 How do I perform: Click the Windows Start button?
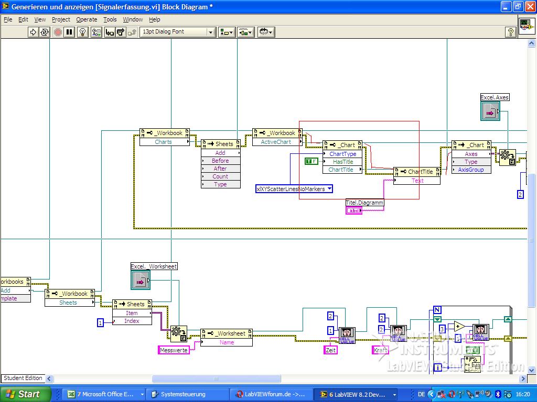pos(25,394)
